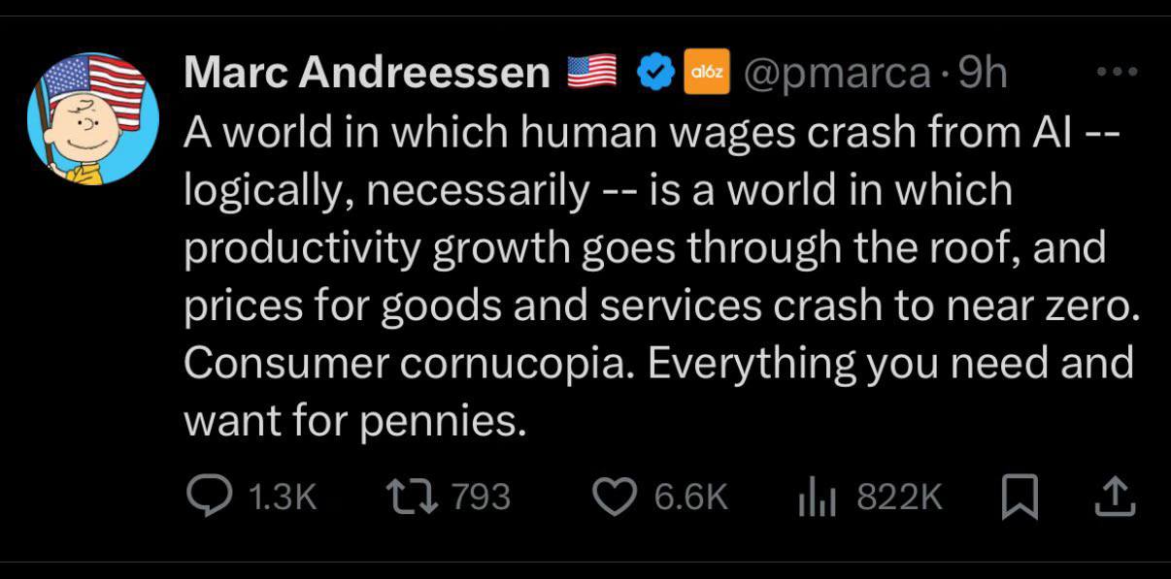
Task: Click the American flag emoji beside the name
Action: 591,74
